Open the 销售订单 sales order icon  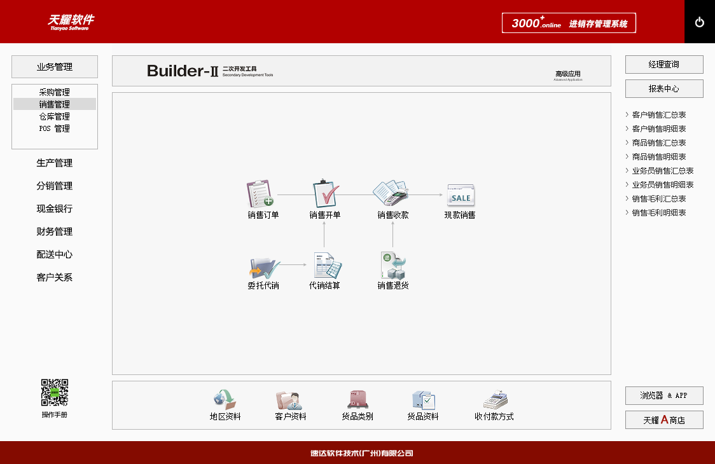pos(261,193)
